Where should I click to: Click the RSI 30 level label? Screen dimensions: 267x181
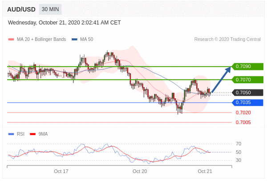point(239,160)
